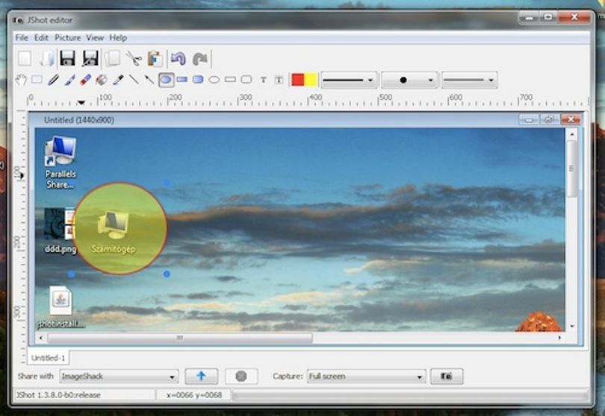Click the camera capture button
The height and width of the screenshot is (416, 605).
pyautogui.click(x=447, y=376)
